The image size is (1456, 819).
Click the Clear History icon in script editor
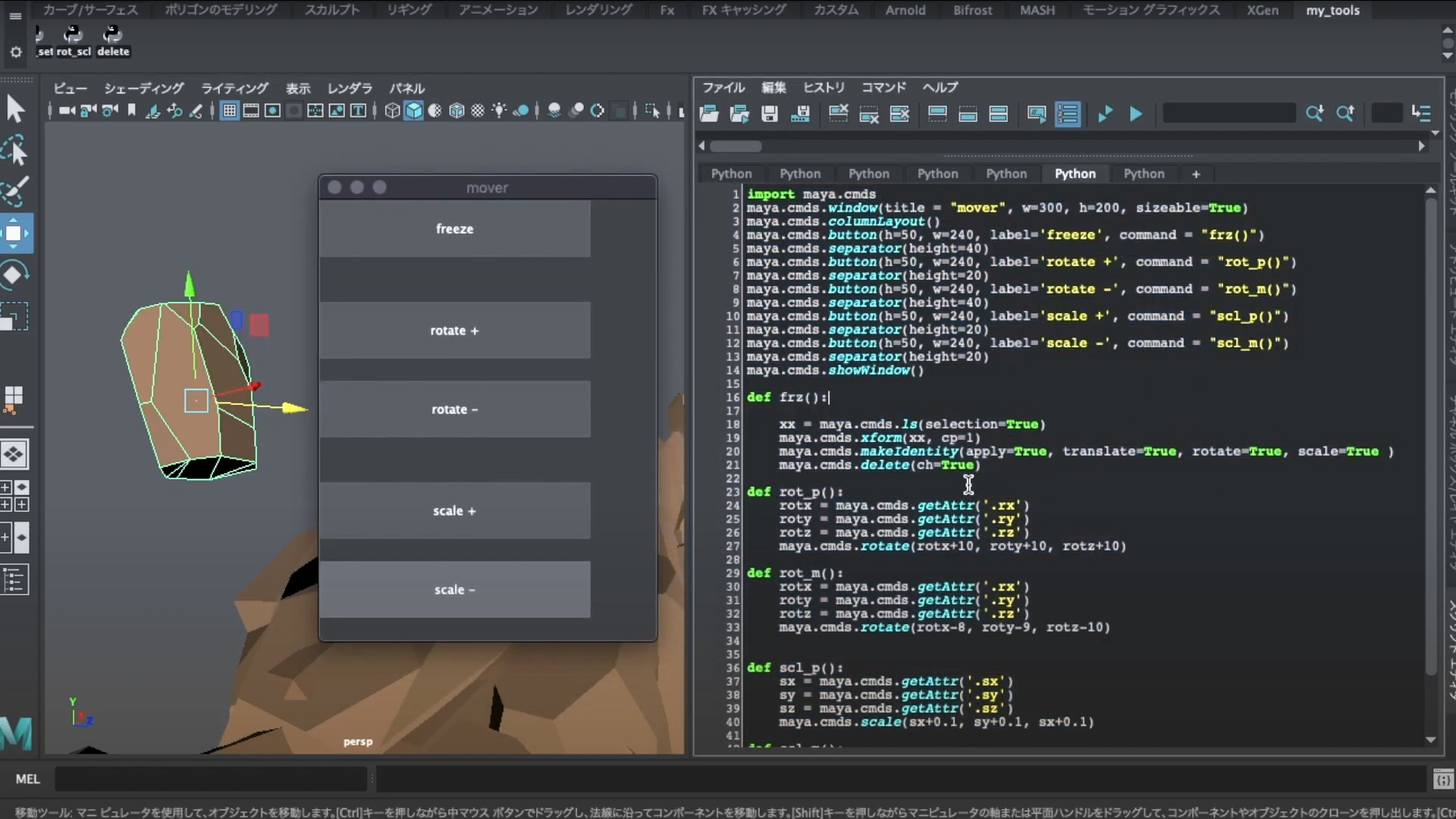tap(838, 114)
